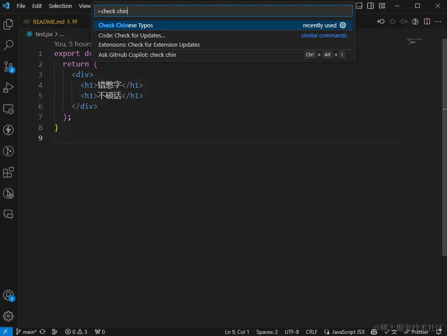Open the Edit menu

tap(37, 6)
